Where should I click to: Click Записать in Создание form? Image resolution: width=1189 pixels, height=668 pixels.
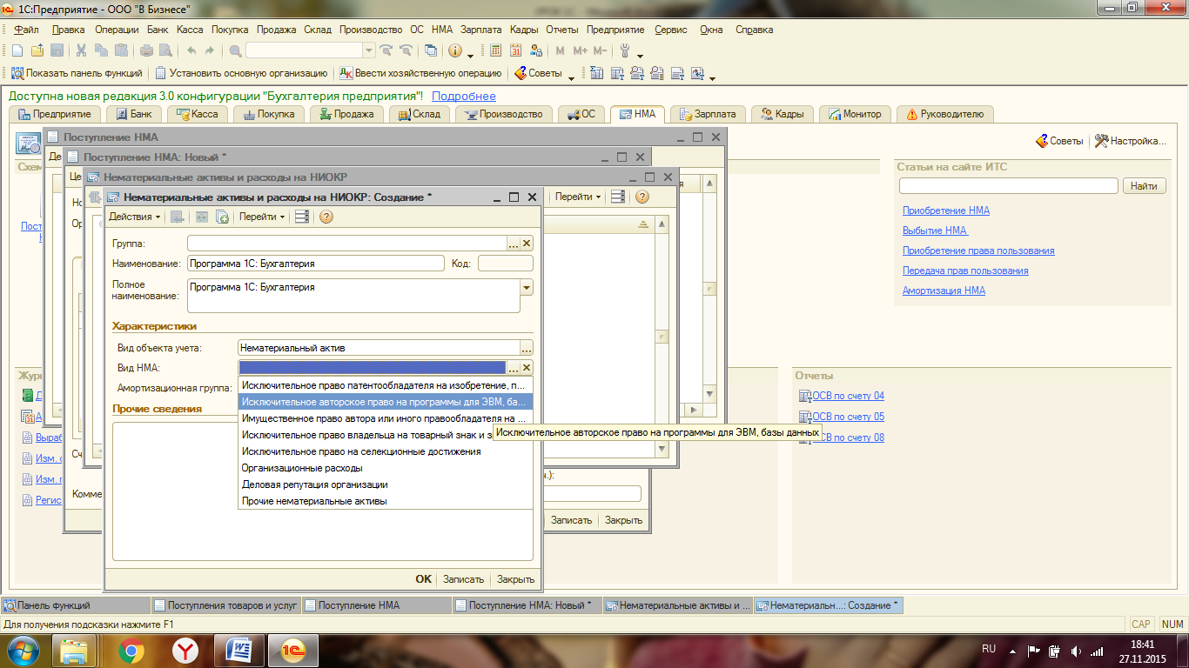463,579
